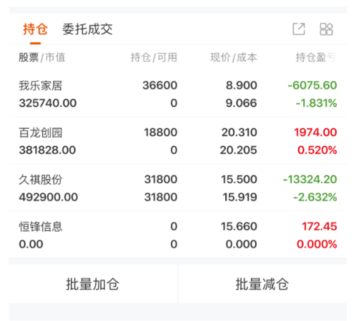Tap the loss value -6075.60
Viewport: 352px width, 321px height.
[312, 85]
